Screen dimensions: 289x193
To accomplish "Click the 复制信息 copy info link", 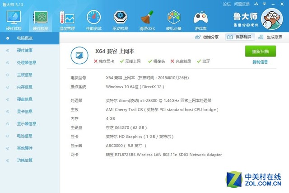I will click(x=260, y=62).
